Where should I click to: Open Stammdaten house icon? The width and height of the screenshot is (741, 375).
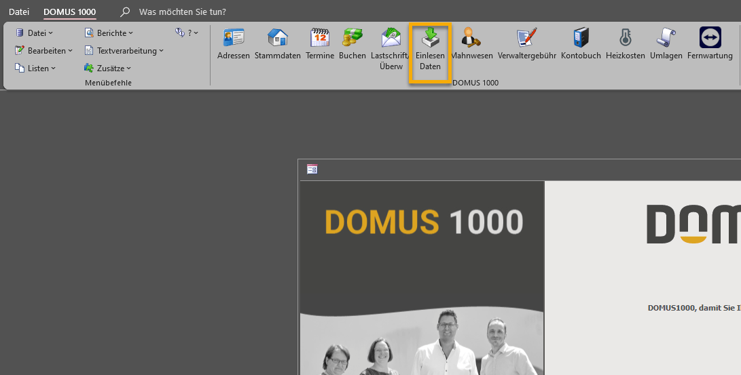coord(277,38)
